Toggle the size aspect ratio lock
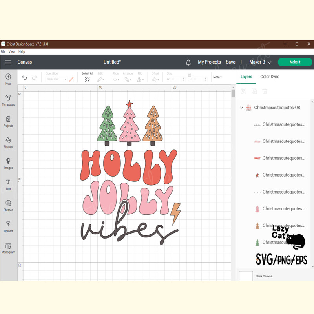The width and height of the screenshot is (314, 314). point(190,75)
